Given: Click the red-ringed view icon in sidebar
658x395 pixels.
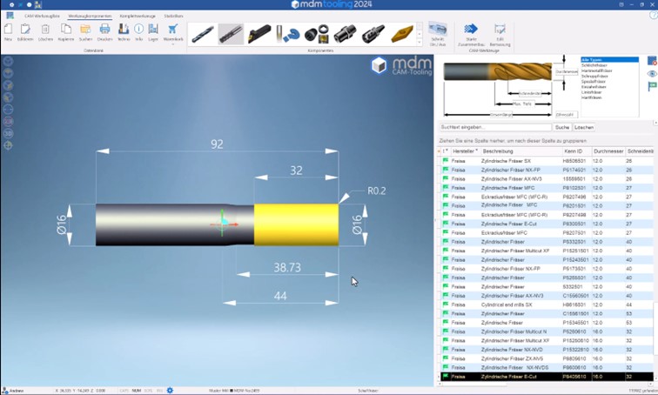Looking at the screenshot, I should (8, 121).
